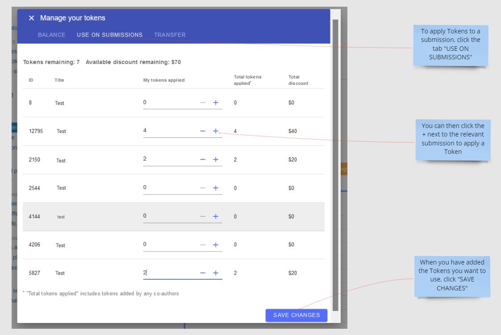Add a token to submission 2544
501x335 pixels.
point(216,188)
